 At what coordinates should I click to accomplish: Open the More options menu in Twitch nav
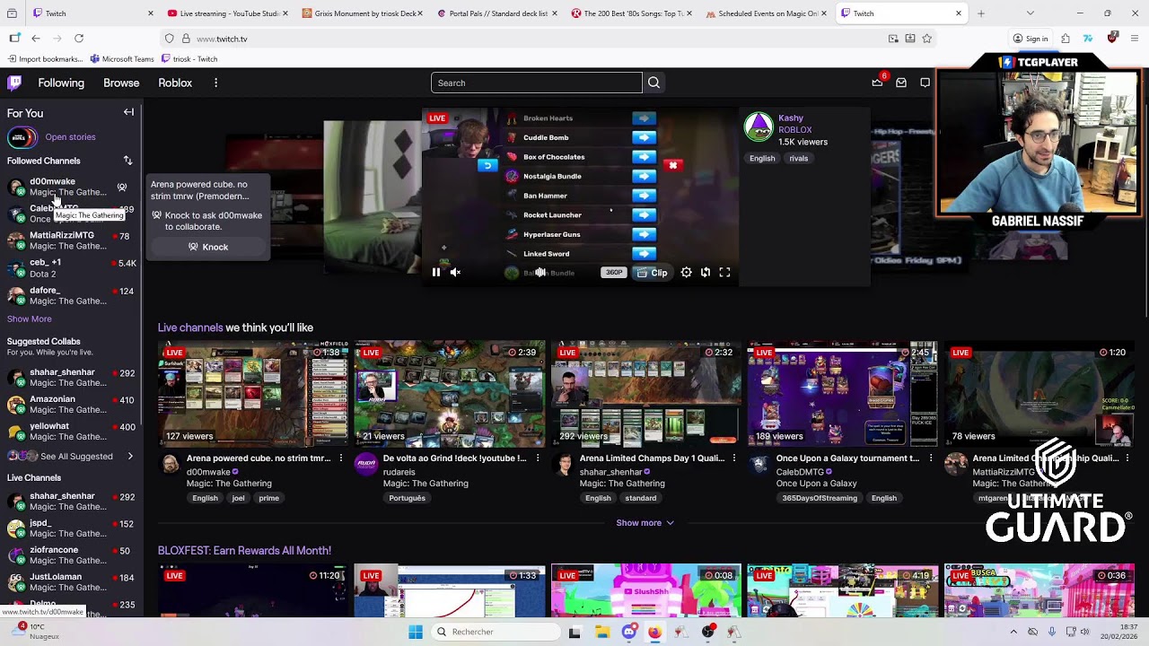point(215,83)
